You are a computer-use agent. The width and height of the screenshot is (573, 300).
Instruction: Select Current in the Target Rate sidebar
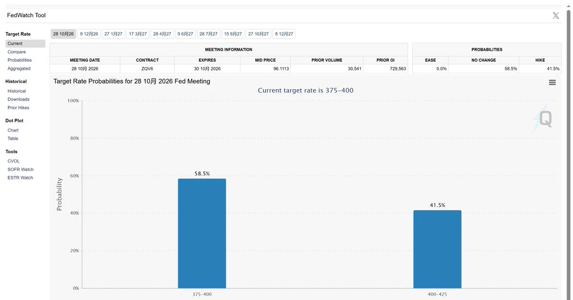[25, 43]
